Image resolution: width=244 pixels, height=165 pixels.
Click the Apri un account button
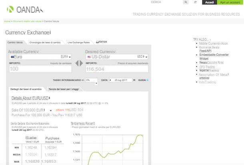tap(230, 2)
